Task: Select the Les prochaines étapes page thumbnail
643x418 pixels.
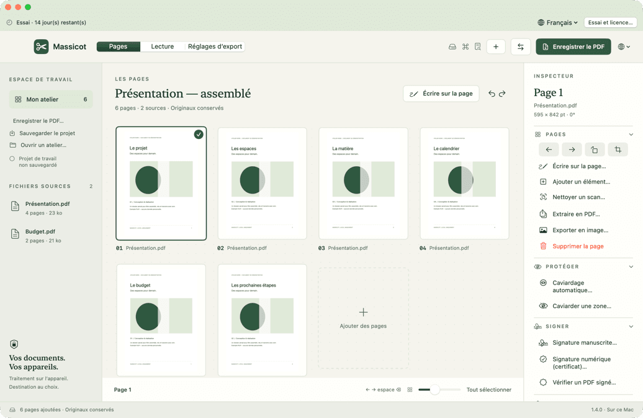Action: (263, 320)
